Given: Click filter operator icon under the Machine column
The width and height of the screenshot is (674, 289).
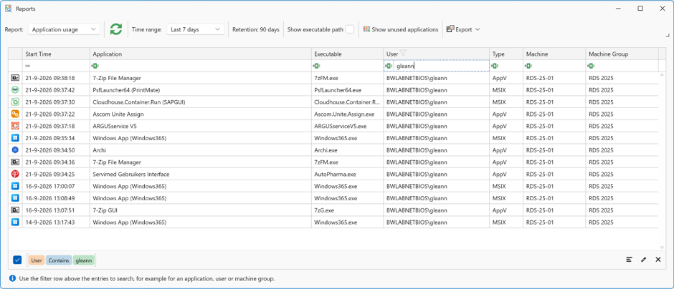Looking at the screenshot, I should pyautogui.click(x=528, y=66).
